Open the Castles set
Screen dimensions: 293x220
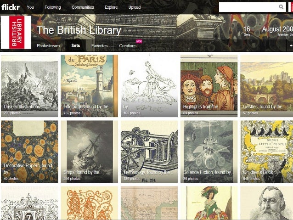click(267, 86)
